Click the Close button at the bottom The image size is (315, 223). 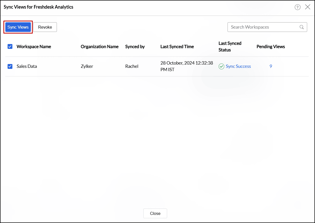(x=155, y=213)
